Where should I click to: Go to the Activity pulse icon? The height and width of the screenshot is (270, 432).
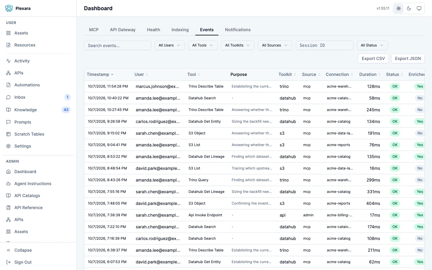(x=8, y=61)
